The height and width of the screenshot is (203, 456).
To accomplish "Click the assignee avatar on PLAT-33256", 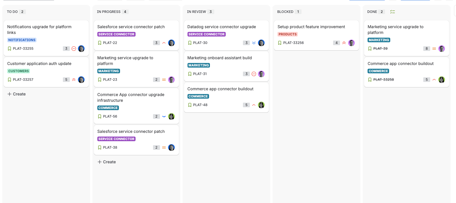I will coord(351,43).
